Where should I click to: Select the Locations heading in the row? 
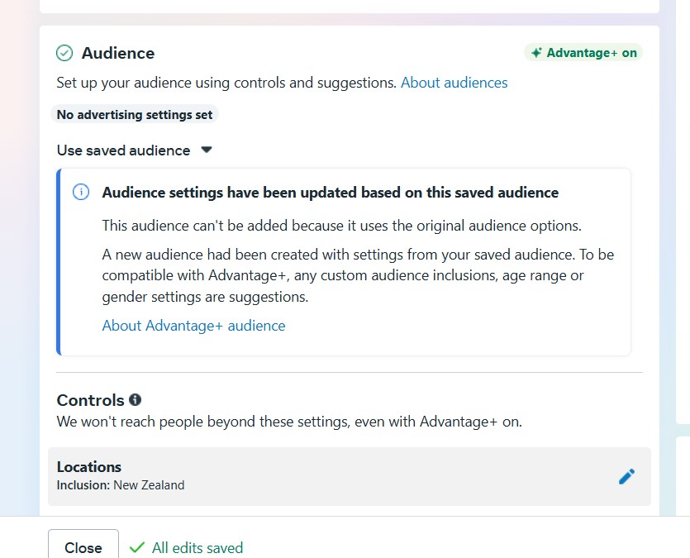[x=89, y=467]
